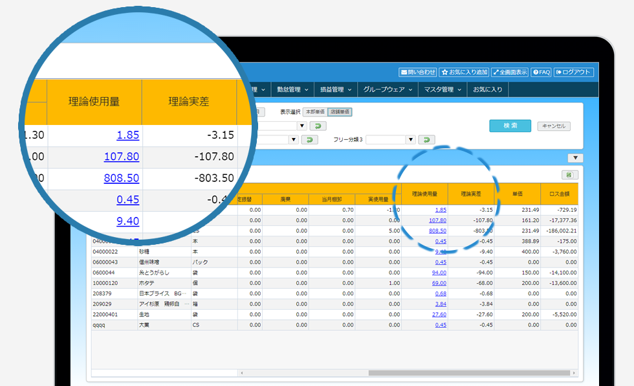Switch to fullscreen with 全画面表示

click(510, 72)
